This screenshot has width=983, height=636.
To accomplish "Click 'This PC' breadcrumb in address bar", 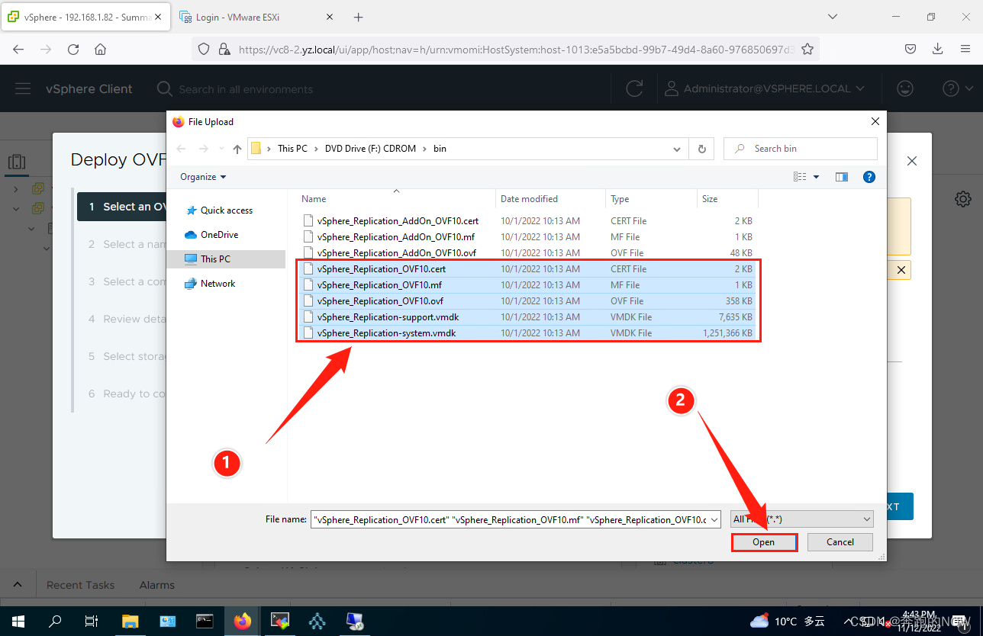I will (292, 149).
